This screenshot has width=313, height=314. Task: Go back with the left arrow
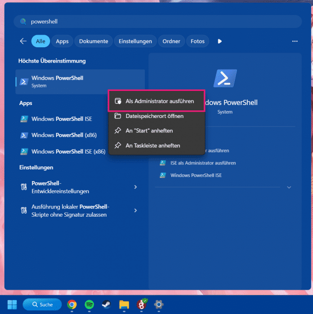pos(23,41)
